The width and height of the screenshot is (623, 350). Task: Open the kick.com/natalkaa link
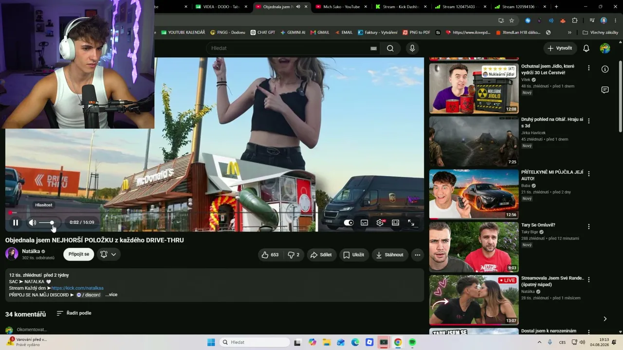pos(77,288)
